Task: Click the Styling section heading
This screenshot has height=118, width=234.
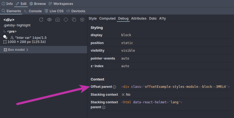Action: (x=97, y=28)
